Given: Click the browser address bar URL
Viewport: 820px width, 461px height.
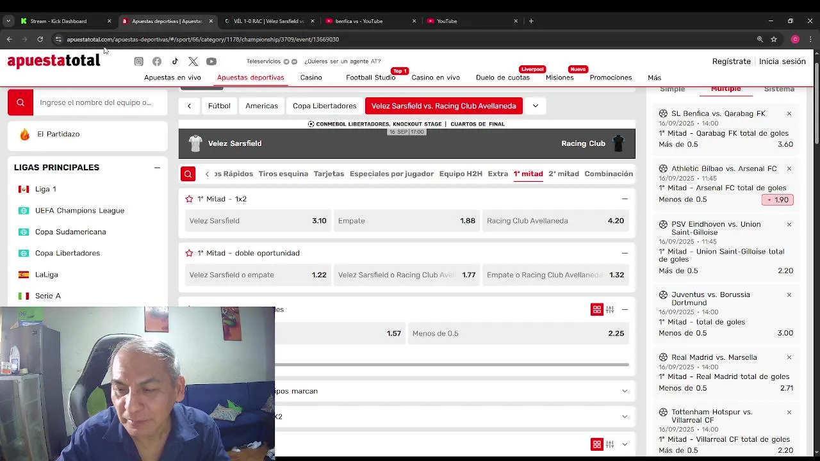Looking at the screenshot, I should tap(202, 39).
